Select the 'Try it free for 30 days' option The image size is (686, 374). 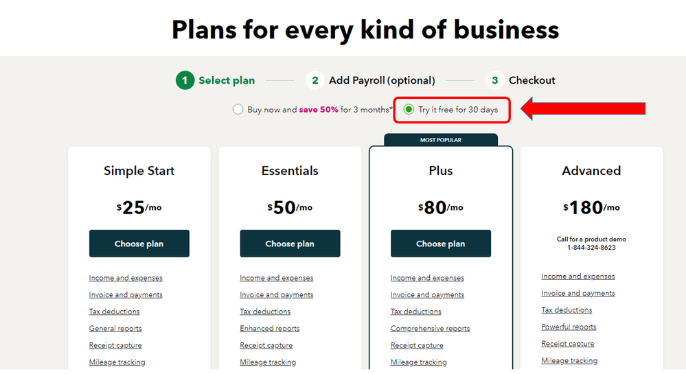409,110
